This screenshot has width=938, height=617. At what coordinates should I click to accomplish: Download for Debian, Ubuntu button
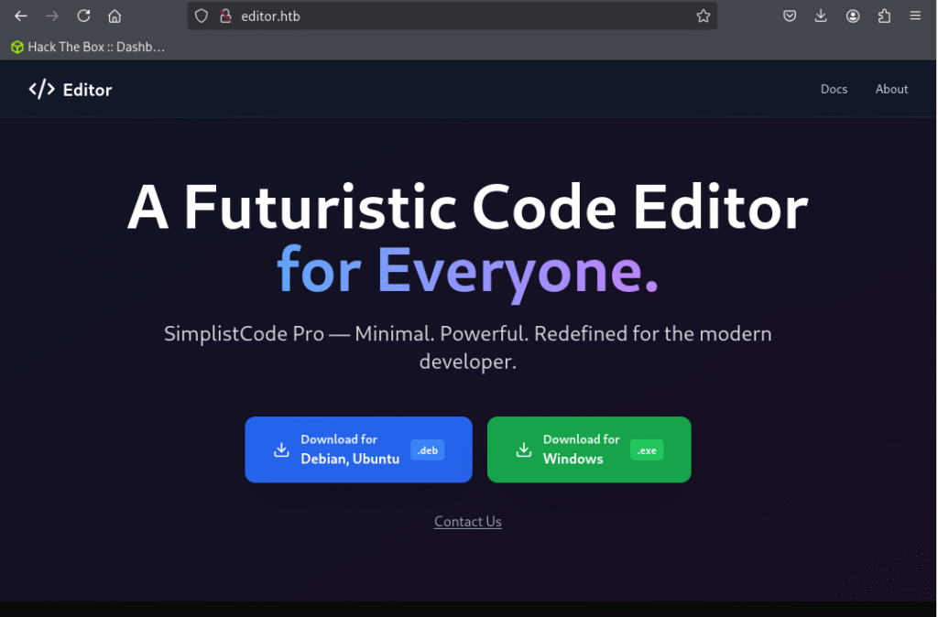pos(358,449)
